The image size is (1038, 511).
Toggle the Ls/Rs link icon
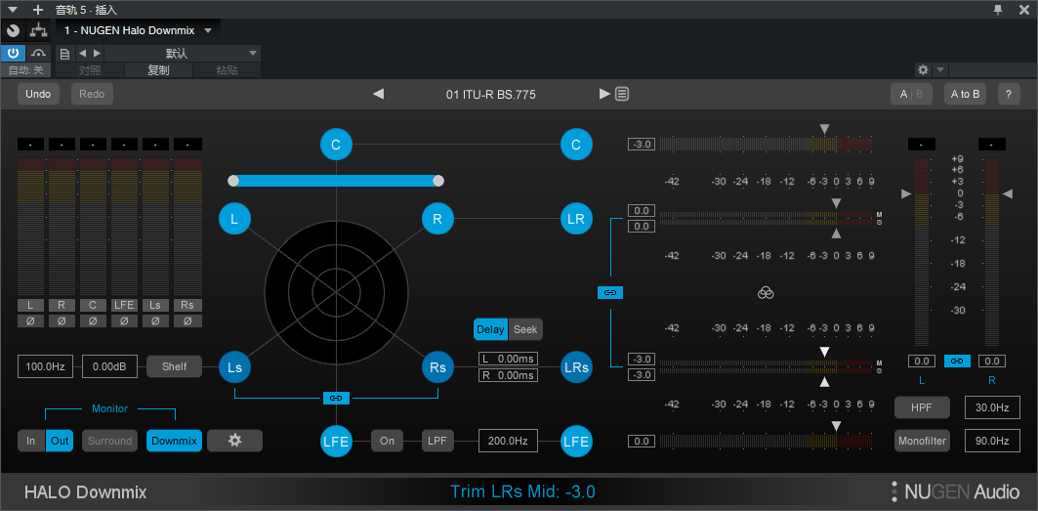(x=336, y=398)
